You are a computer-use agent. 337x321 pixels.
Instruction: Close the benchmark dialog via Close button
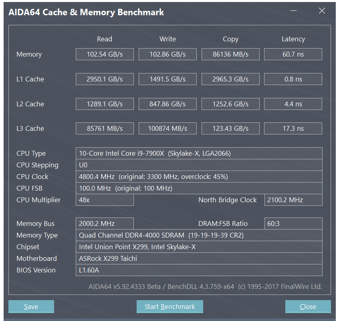point(308,307)
